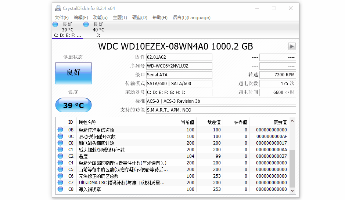The height and width of the screenshot is (200, 345).
Task: Click status orb for attribute C5
Action: pos(60,169)
